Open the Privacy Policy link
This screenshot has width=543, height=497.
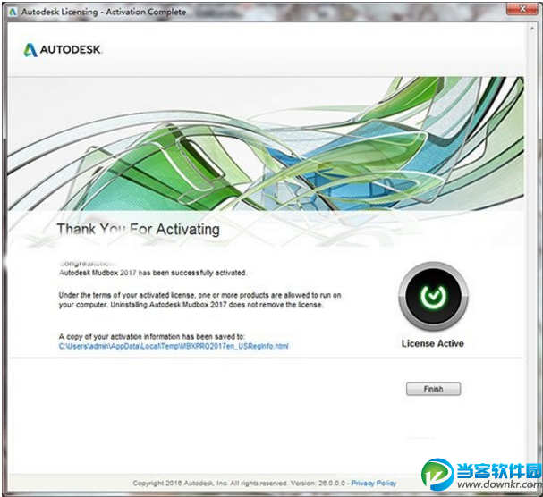[x=374, y=483]
